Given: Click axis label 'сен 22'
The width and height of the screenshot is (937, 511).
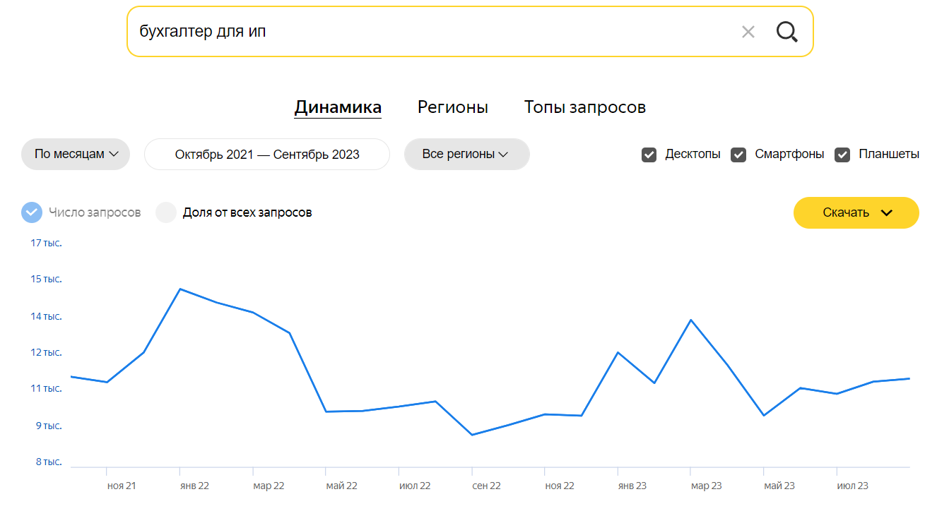Looking at the screenshot, I should coord(487,486).
